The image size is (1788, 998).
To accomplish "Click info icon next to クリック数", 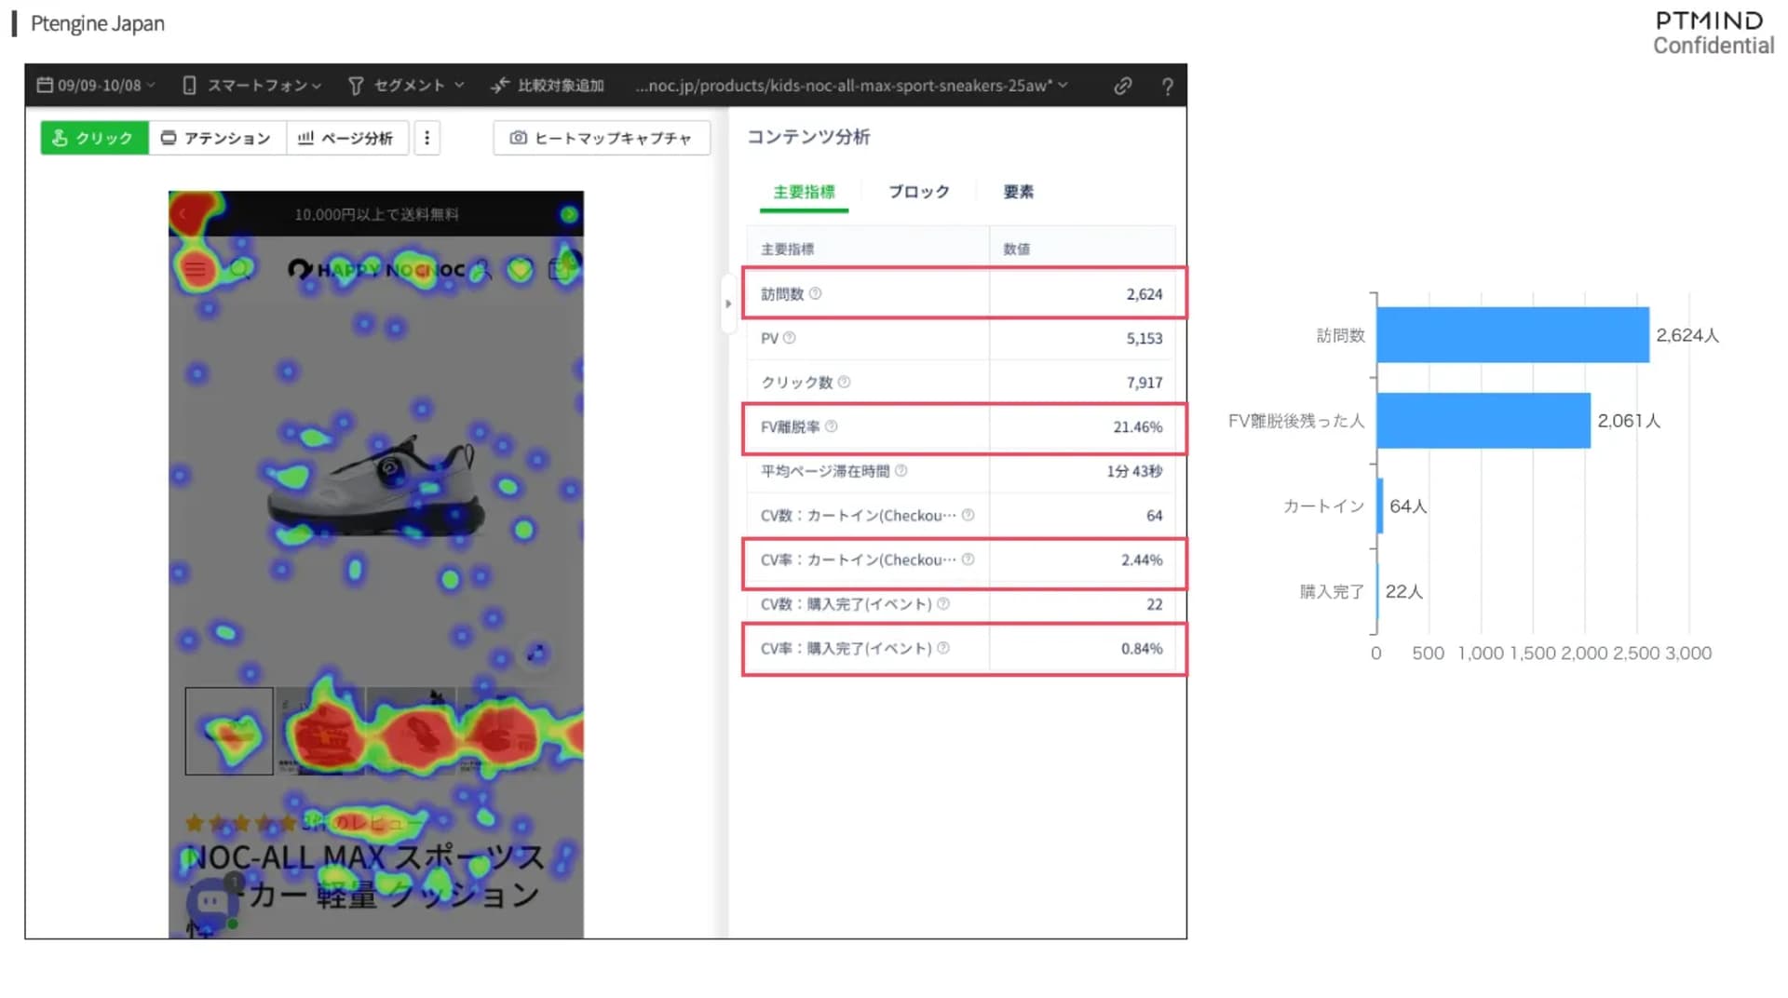I will (844, 382).
